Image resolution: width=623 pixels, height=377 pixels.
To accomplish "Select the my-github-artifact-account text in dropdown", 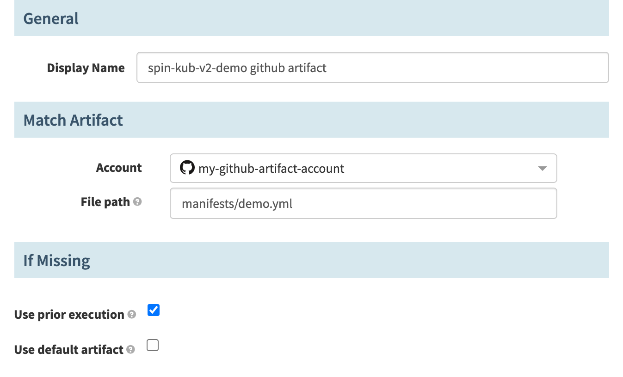I will tap(271, 168).
